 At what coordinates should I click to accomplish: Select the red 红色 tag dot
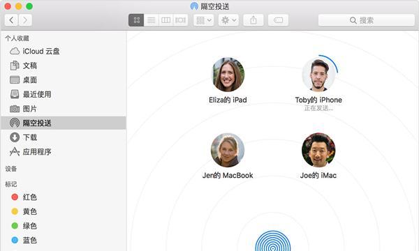coord(15,197)
